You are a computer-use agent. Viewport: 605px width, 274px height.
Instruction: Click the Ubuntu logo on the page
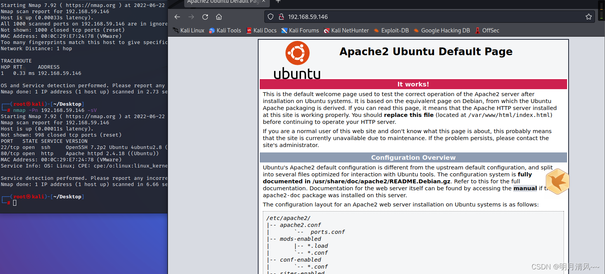[297, 53]
